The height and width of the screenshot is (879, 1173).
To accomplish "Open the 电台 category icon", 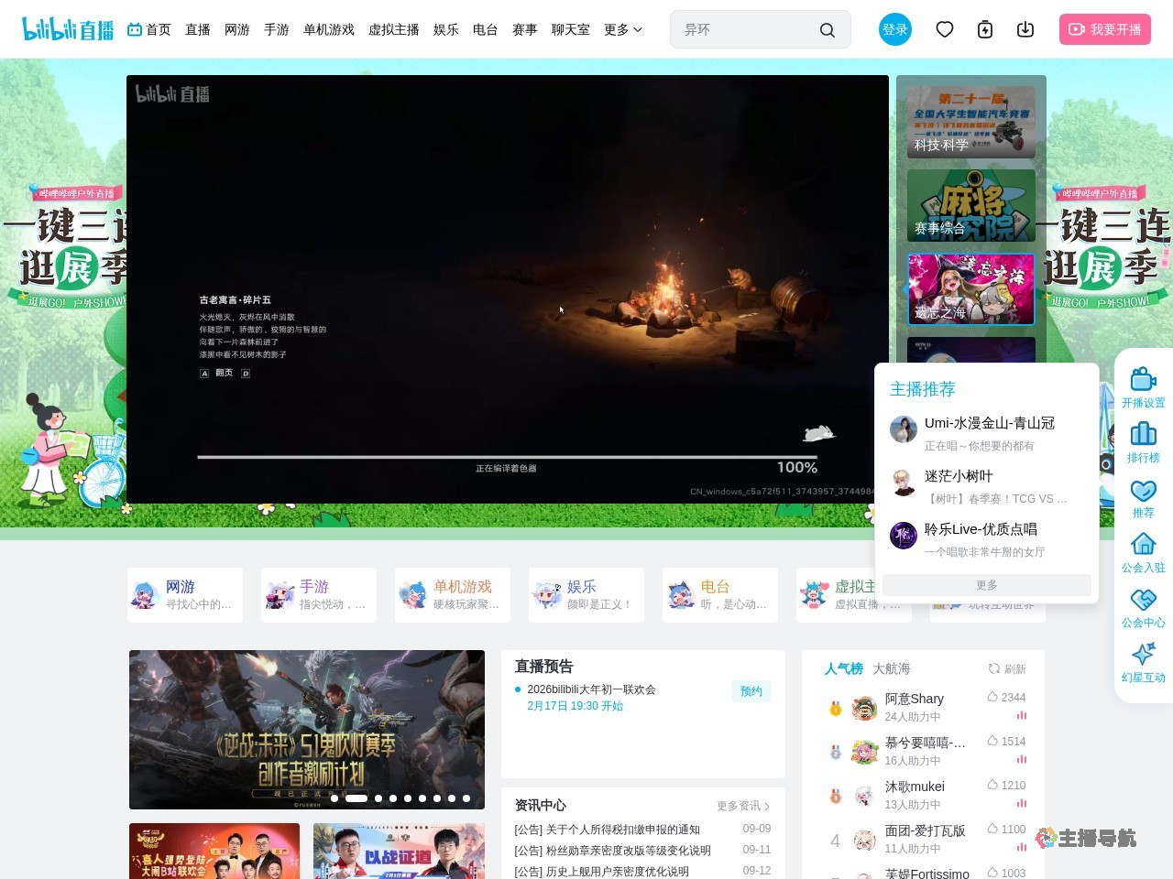I will pyautogui.click(x=679, y=594).
